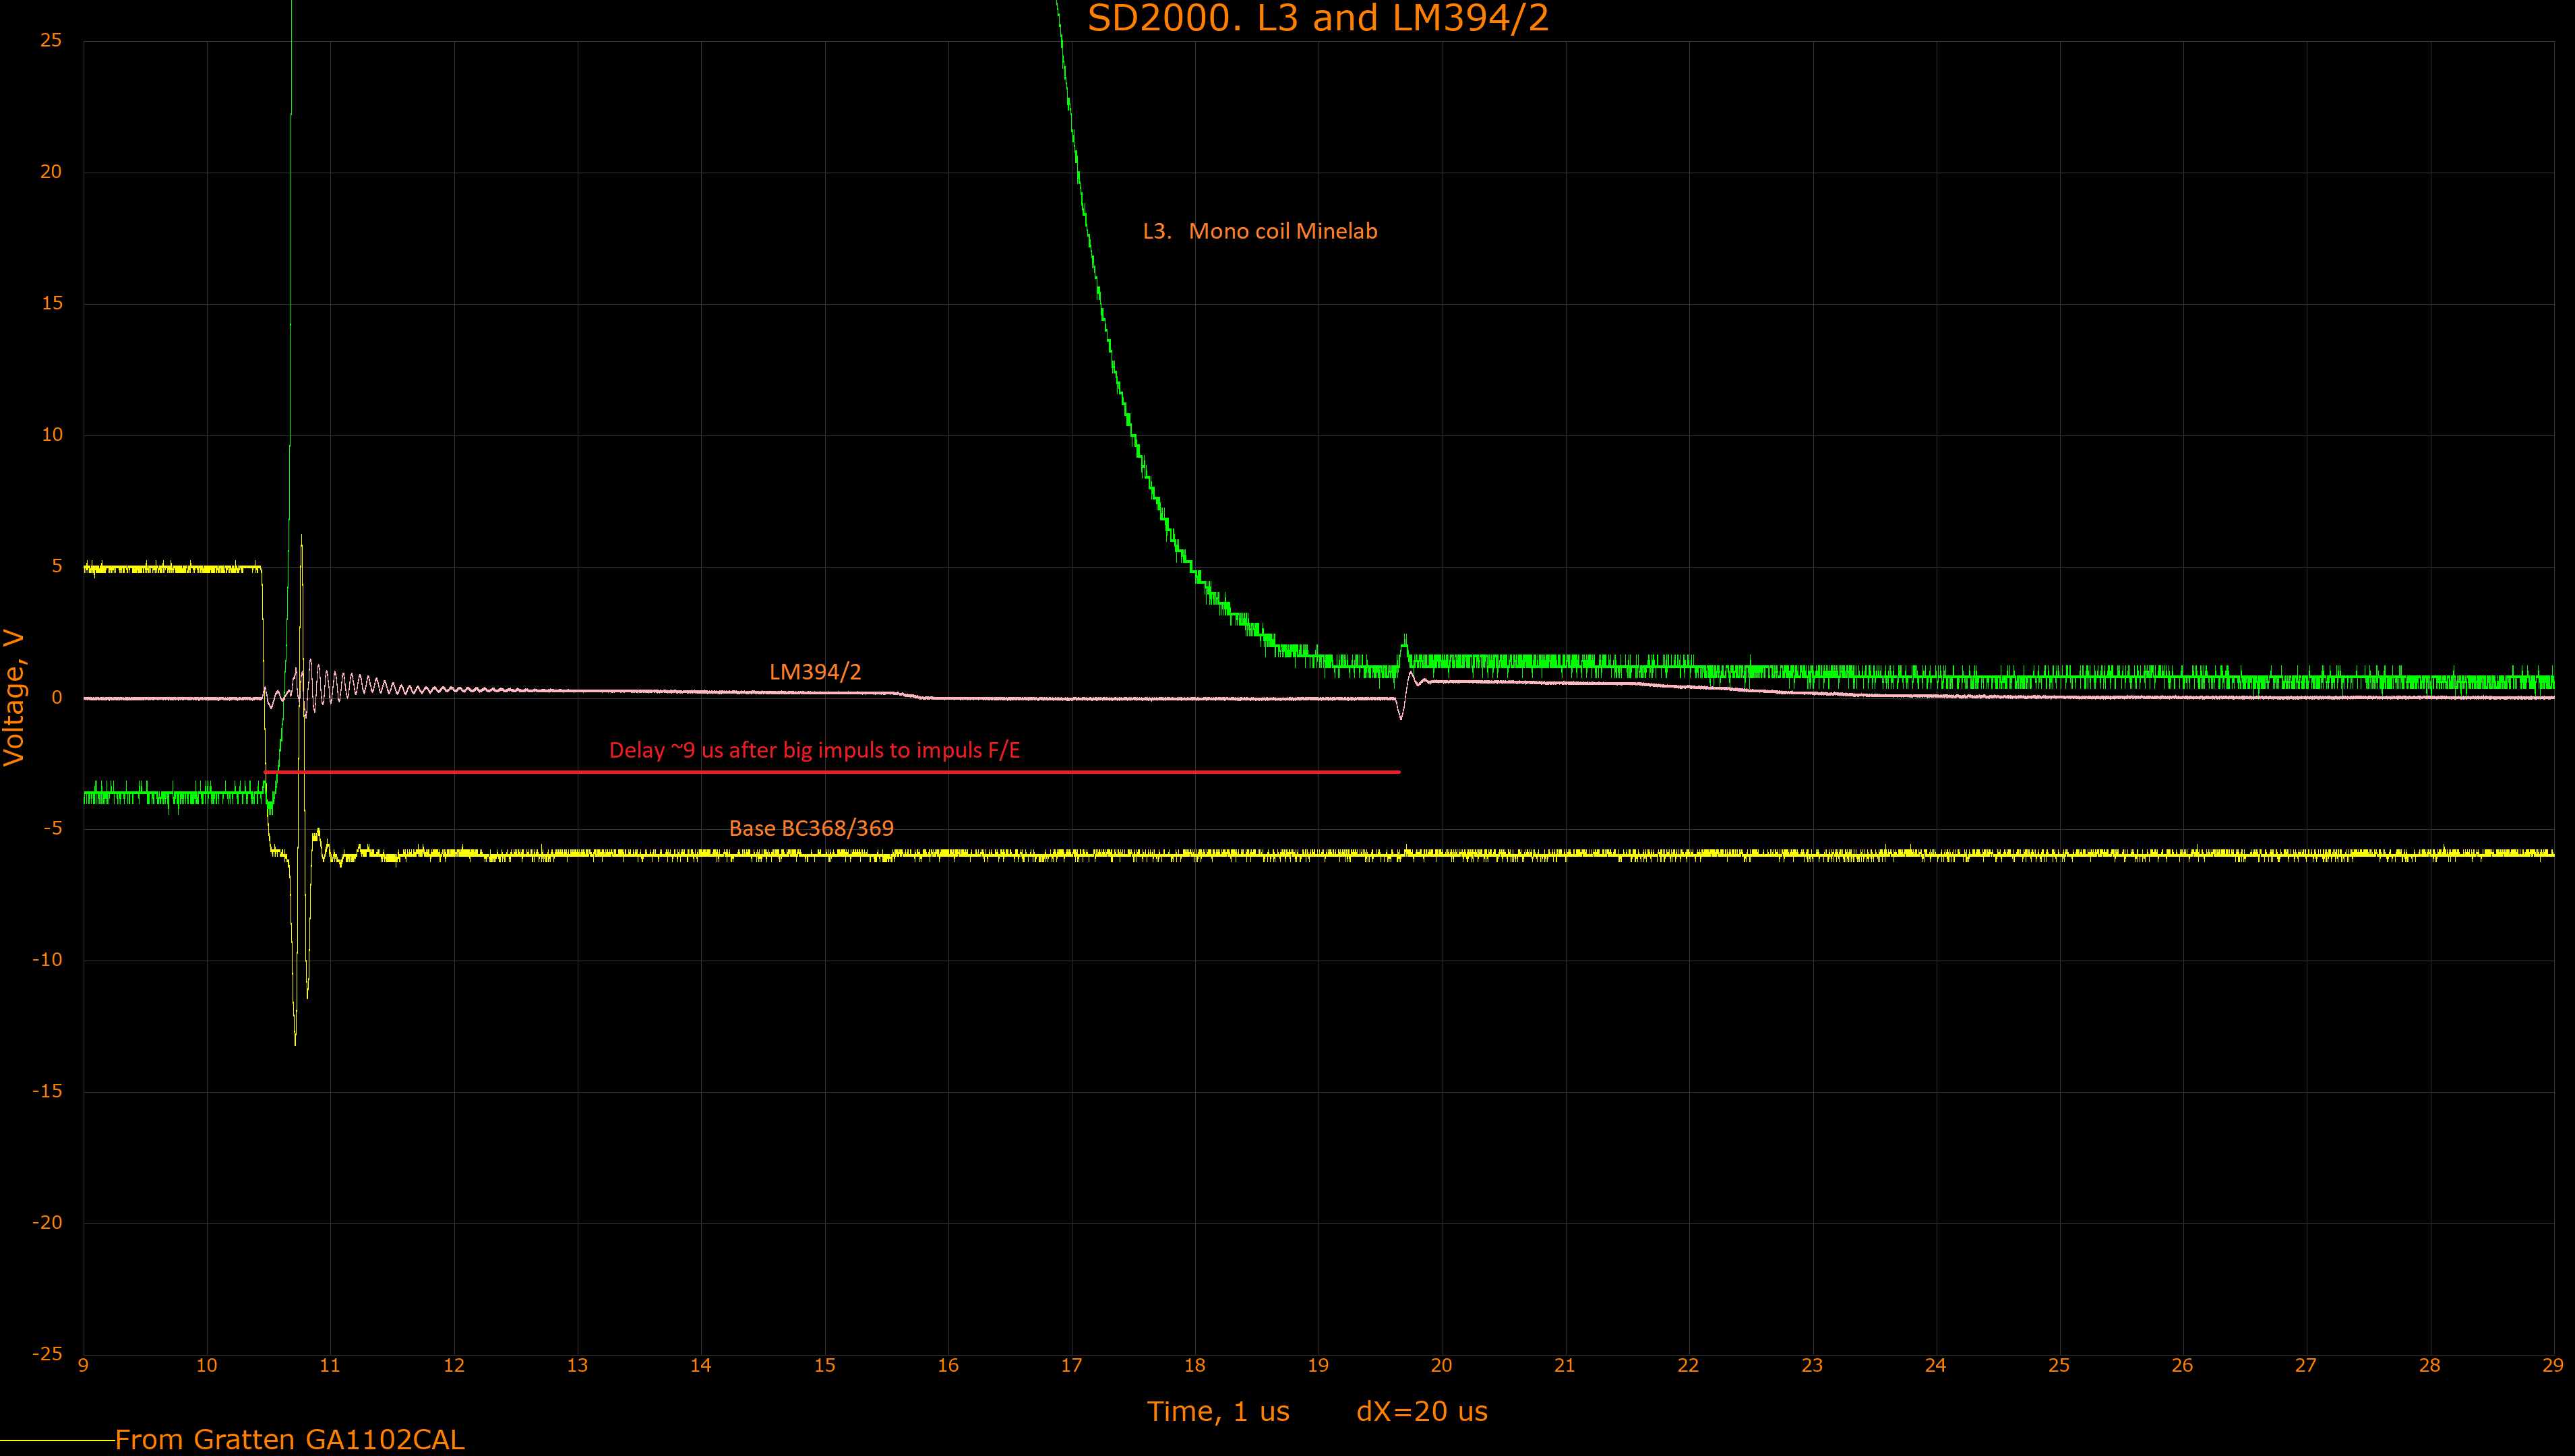This screenshot has width=2575, height=1456.
Task: Click the 'From Gratten GA1102CAL' legend text
Action: 289,1439
